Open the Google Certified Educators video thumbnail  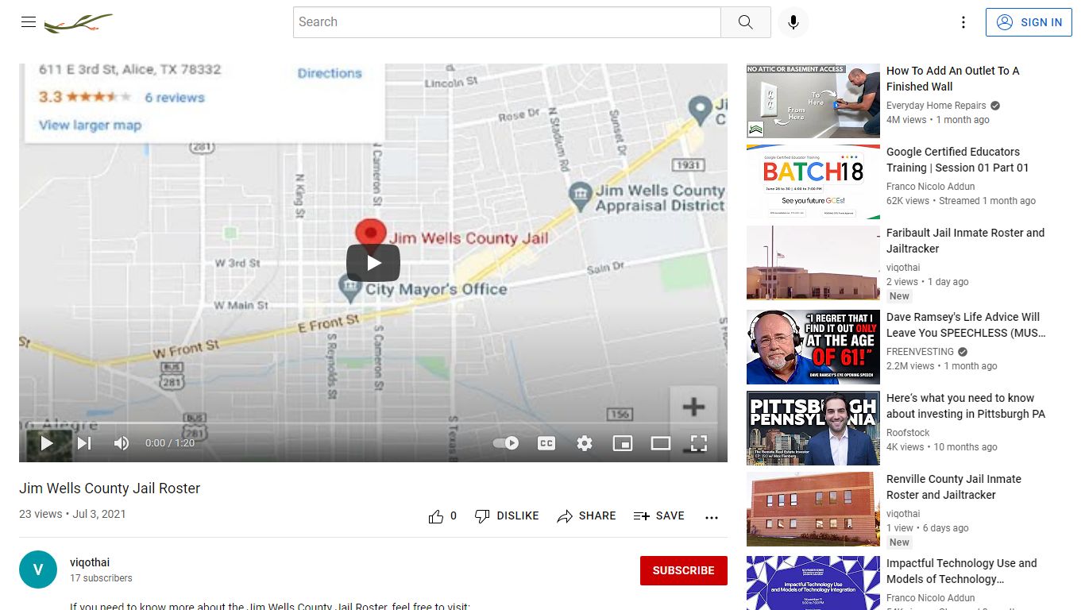(813, 182)
